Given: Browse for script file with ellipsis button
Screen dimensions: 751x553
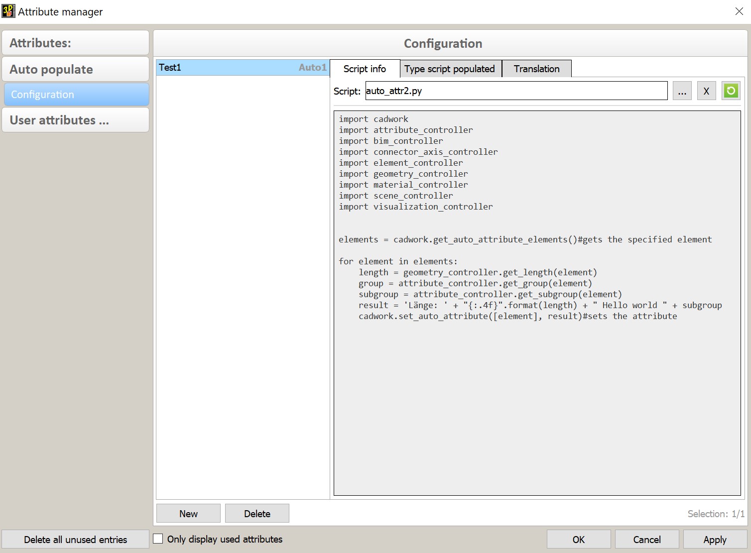Looking at the screenshot, I should tap(682, 91).
